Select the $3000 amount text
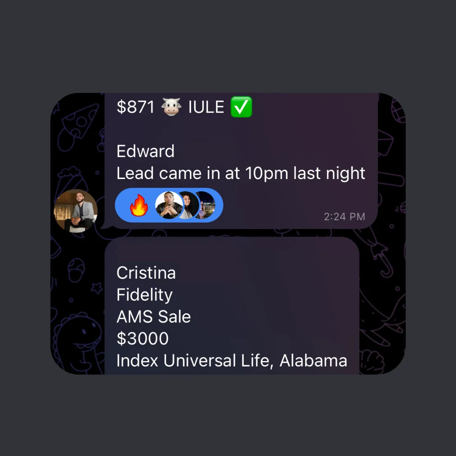 [x=143, y=339]
